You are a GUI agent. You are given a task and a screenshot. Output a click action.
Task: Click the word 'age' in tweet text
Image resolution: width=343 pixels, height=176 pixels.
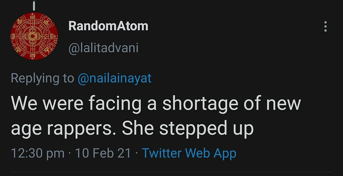point(26,130)
